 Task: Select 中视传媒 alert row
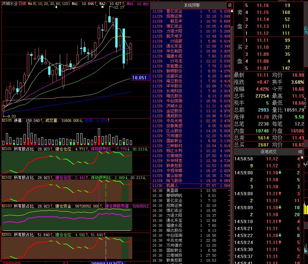(191, 171)
